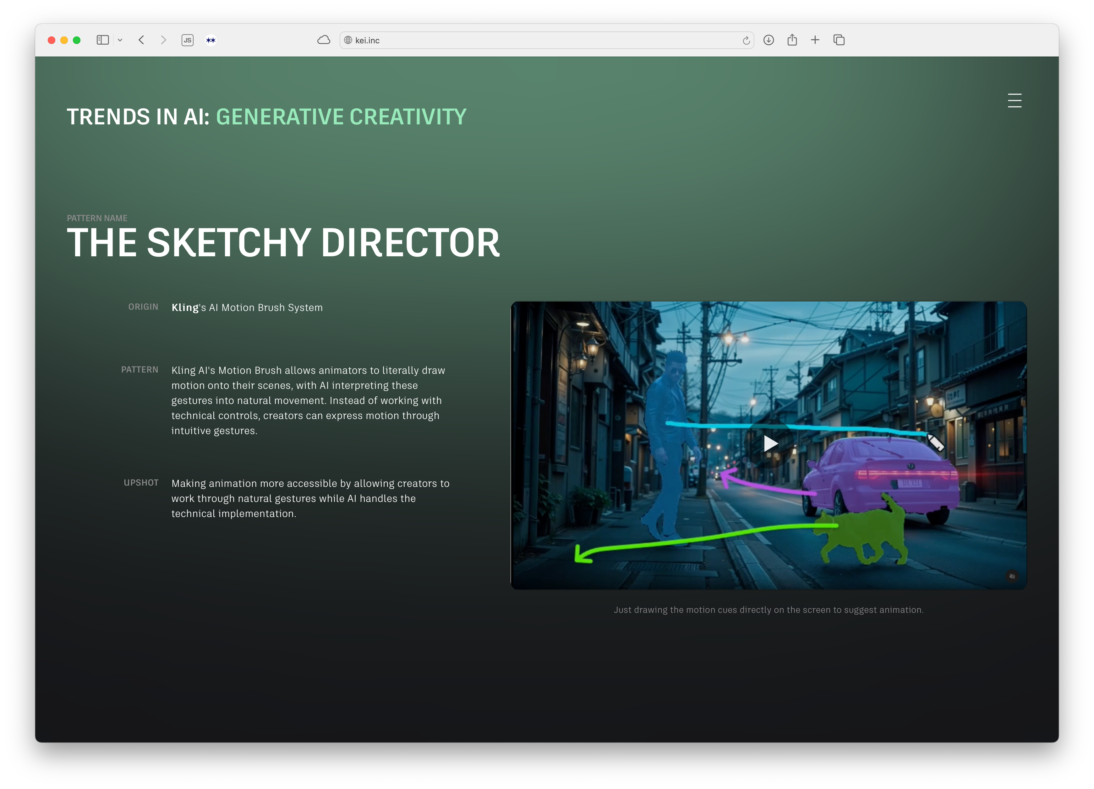The image size is (1094, 789).
Task: Toggle the Safari sidebar
Action: click(102, 40)
